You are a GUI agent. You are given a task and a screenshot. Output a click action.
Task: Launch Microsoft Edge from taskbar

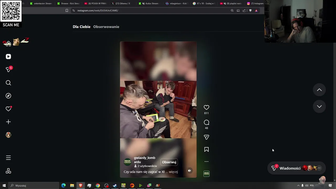tap(64, 186)
